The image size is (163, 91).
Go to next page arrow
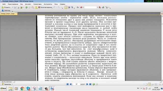(x=87, y=84)
